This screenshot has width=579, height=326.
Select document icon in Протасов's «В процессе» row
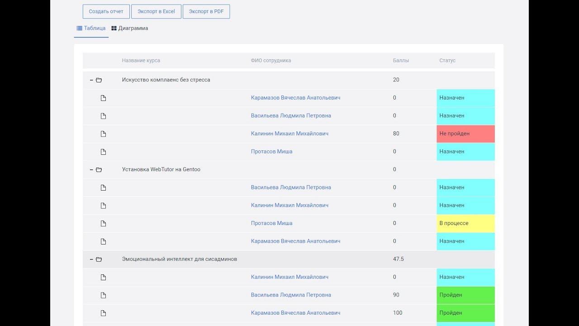point(103,224)
